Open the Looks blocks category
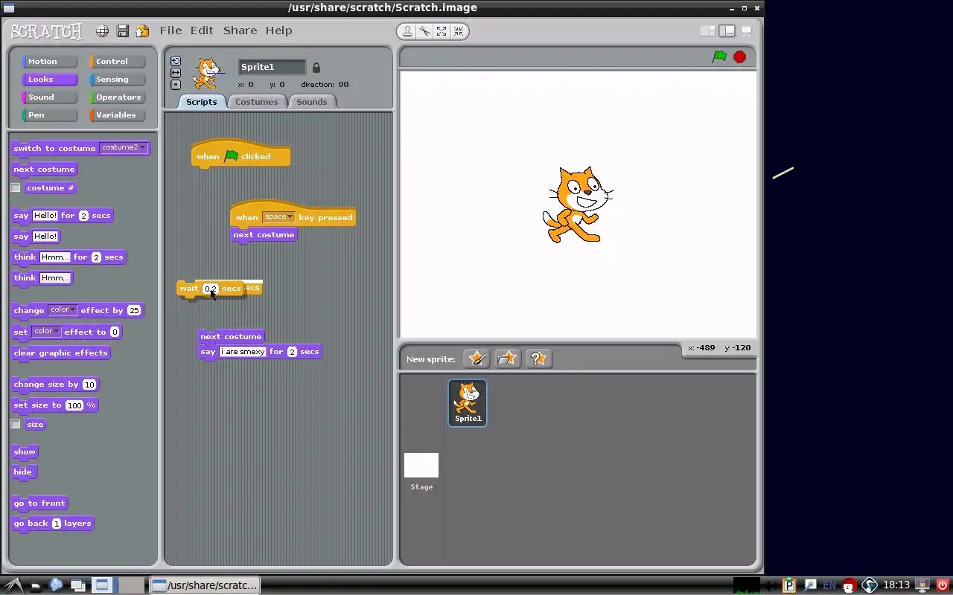Screen dimensions: 953x595 [49, 80]
